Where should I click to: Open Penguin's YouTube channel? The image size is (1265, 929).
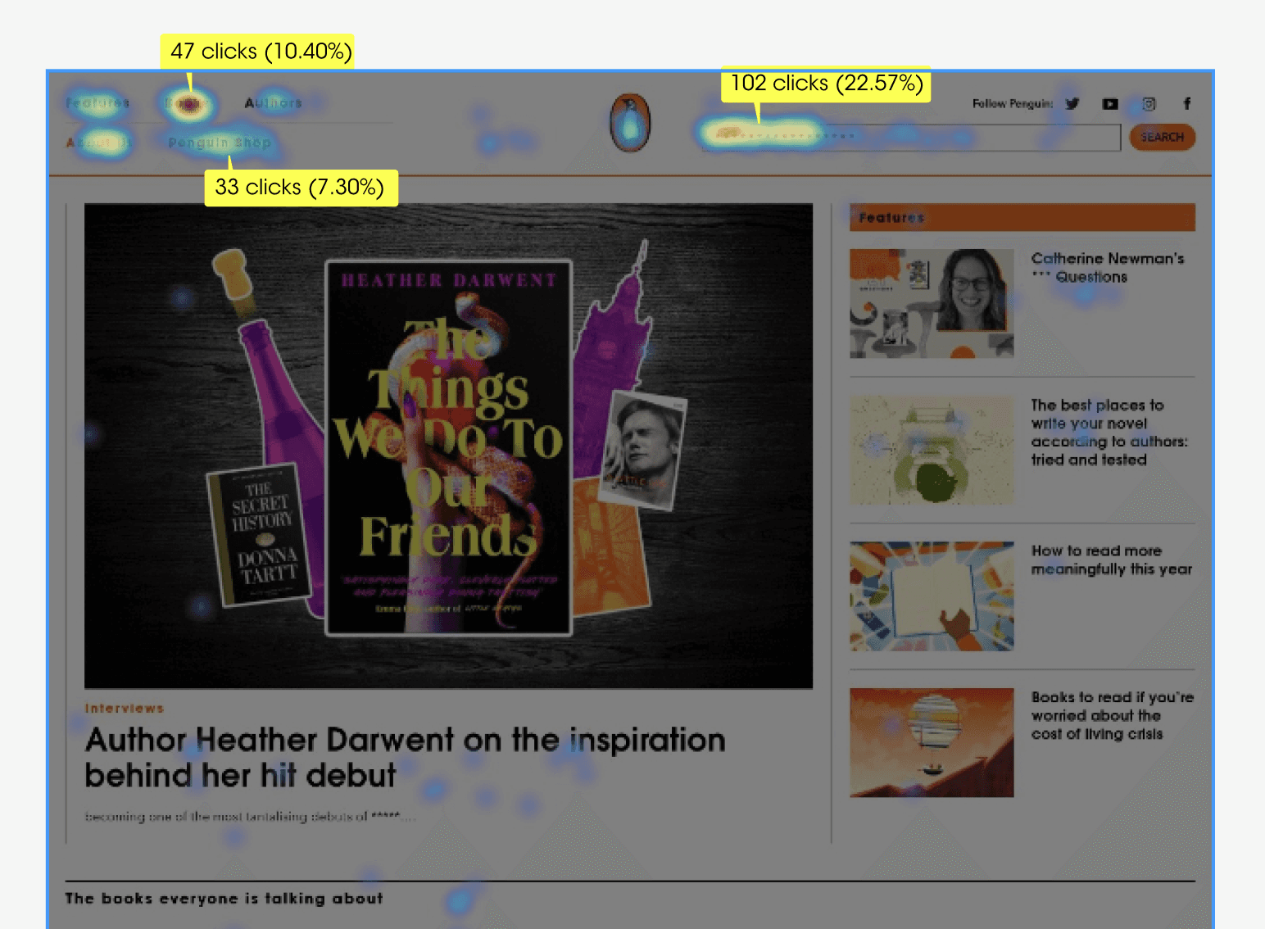[1110, 104]
